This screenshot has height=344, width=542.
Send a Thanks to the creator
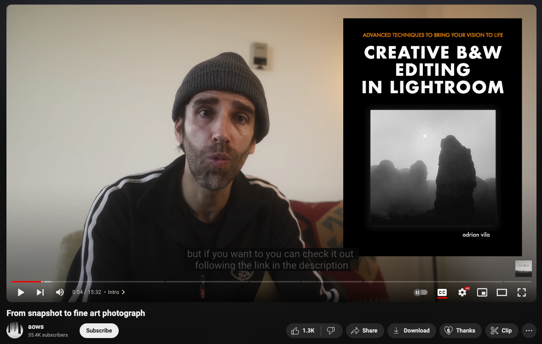coord(460,331)
